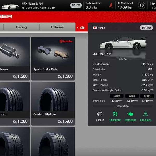Screen dimensions: 156x156
Task: Click the PP 470 badge in Honda panel
Action: pos(146,28)
